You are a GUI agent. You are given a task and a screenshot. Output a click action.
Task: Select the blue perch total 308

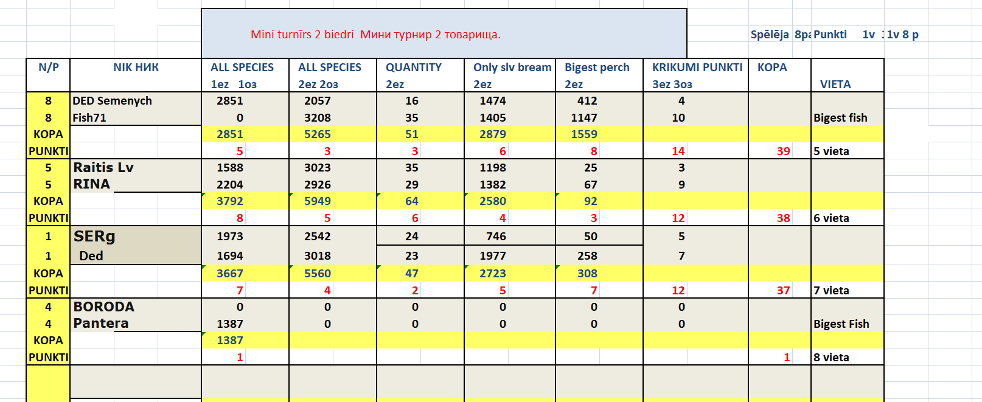coord(587,274)
